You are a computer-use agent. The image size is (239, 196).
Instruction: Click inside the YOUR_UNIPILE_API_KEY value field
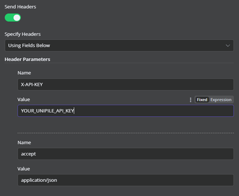point(126,111)
